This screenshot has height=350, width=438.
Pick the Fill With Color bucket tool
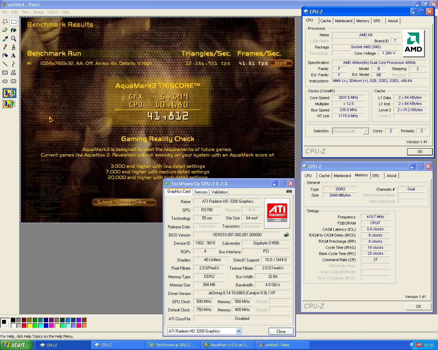coord(14,30)
